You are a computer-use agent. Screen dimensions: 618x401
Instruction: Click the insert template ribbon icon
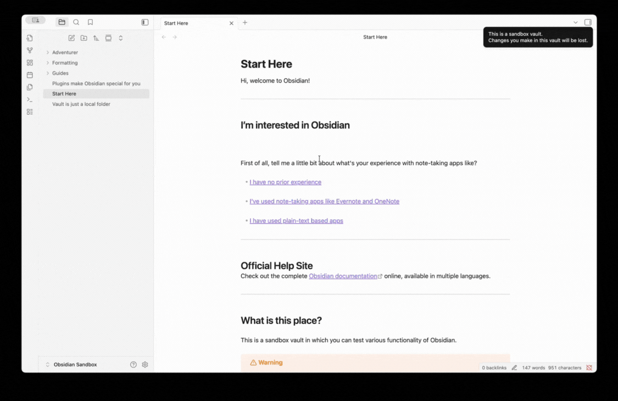pos(30,87)
